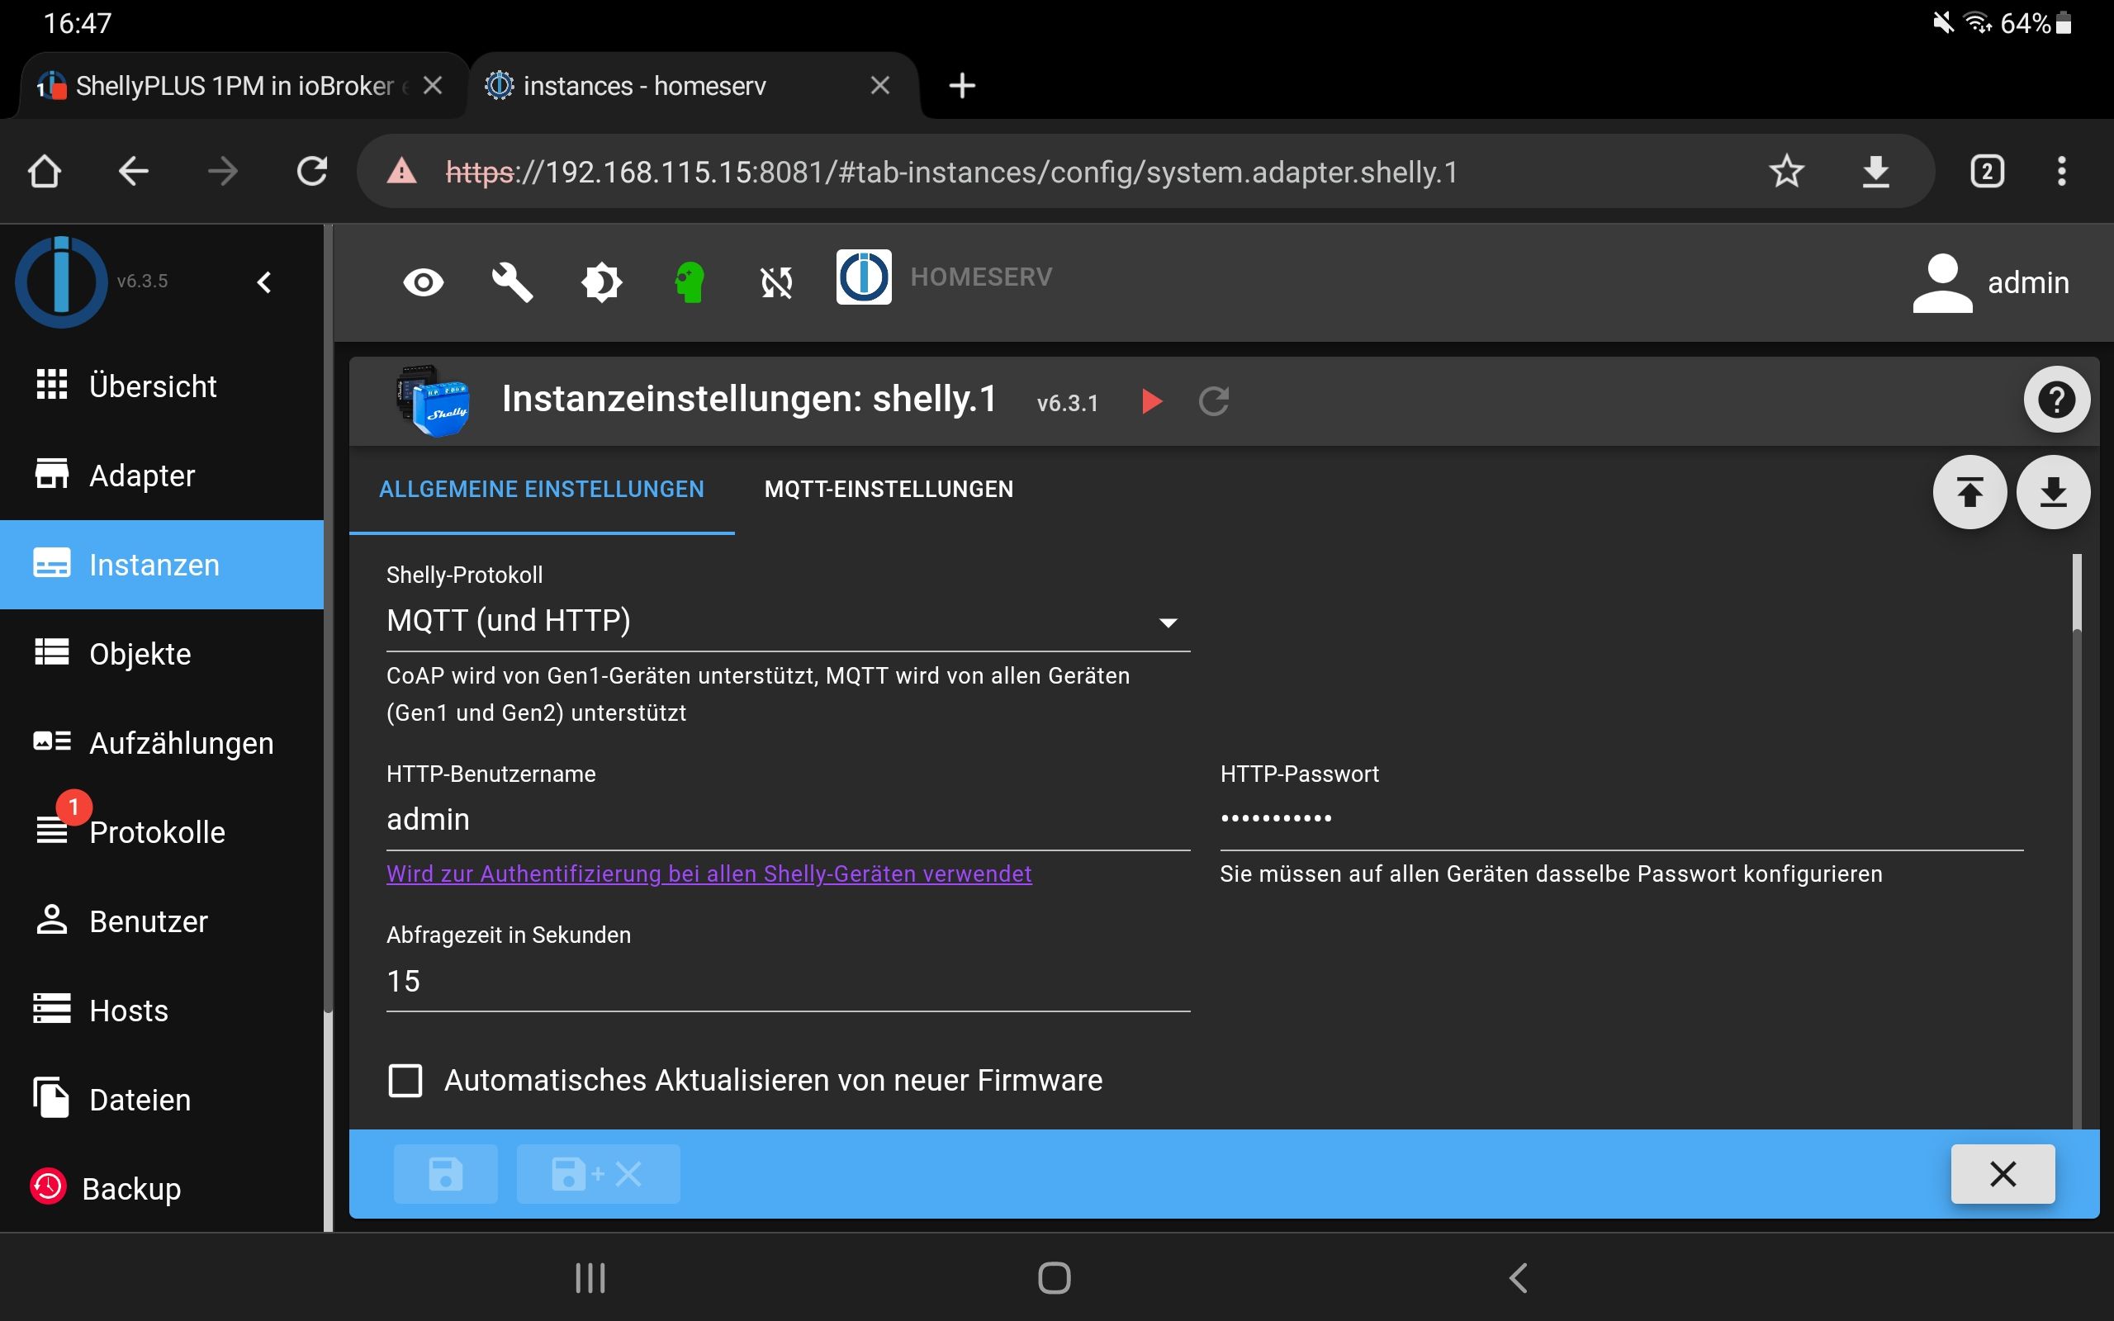Click the admin user avatar icon
Screen dimensions: 2114x1321
coord(1942,283)
